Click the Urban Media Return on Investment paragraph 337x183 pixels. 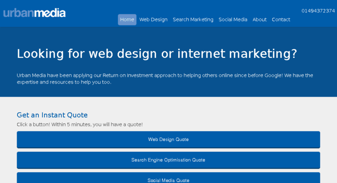coord(165,79)
